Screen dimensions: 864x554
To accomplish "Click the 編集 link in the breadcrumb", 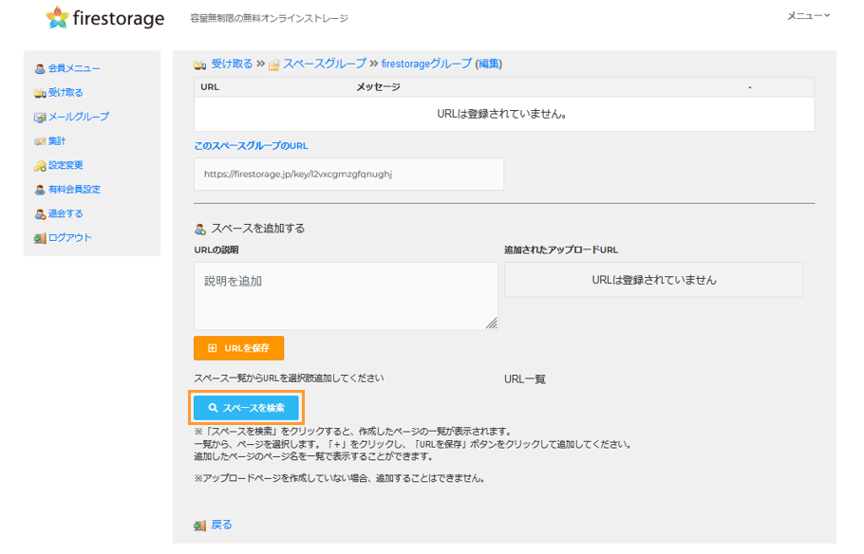I will point(489,64).
